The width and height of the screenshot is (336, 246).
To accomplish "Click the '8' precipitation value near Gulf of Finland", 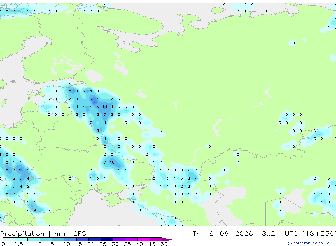I will point(70,91).
